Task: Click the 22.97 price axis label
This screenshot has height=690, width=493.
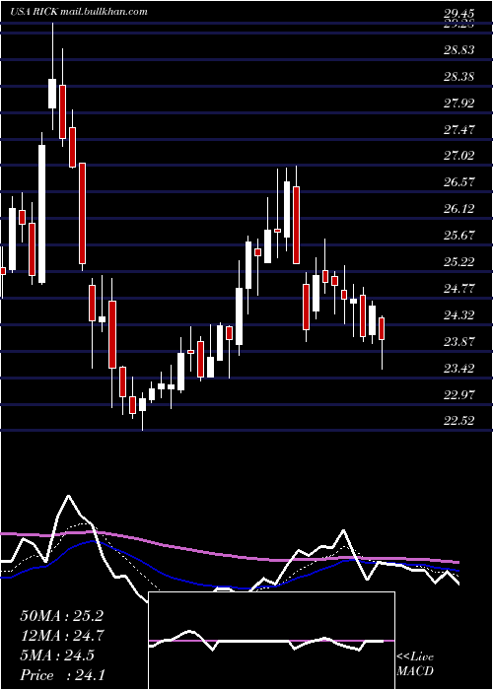Action: pos(459,394)
